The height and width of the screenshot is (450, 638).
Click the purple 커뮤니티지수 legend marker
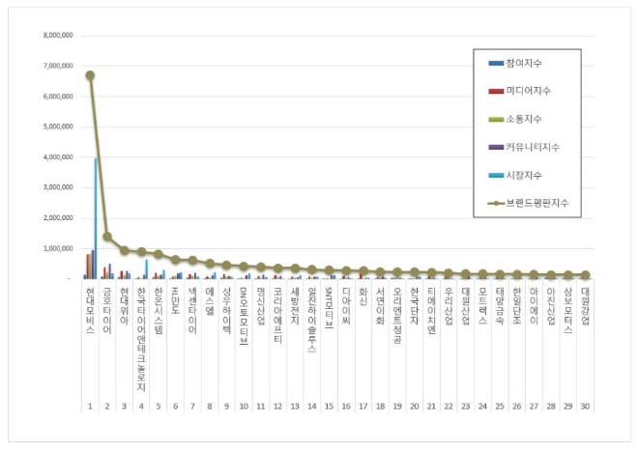coord(495,147)
